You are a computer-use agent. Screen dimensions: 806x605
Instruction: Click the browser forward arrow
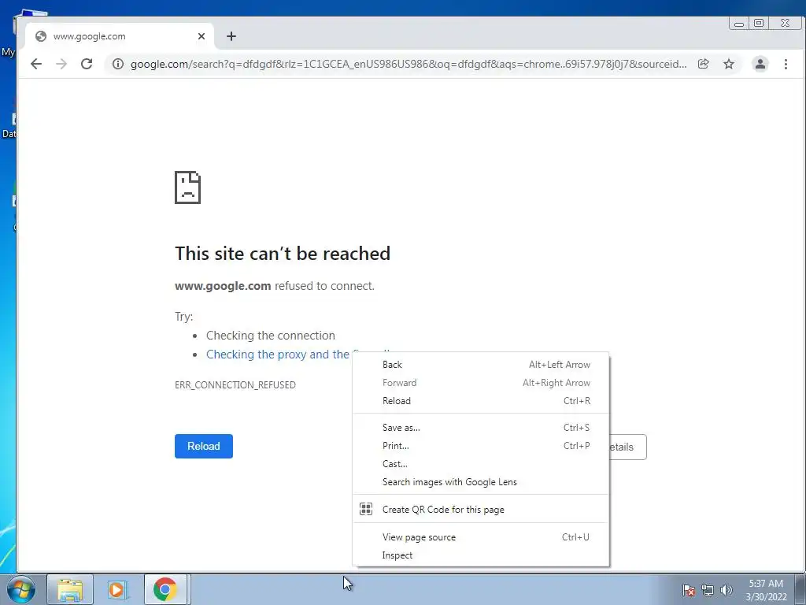61,64
